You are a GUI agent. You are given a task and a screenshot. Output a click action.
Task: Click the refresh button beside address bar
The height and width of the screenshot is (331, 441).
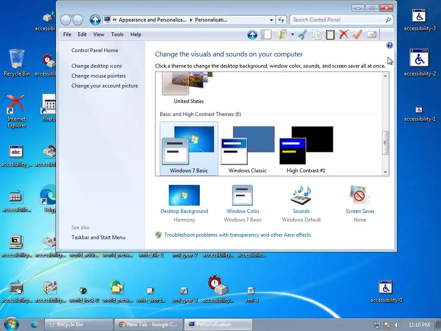[x=281, y=20]
